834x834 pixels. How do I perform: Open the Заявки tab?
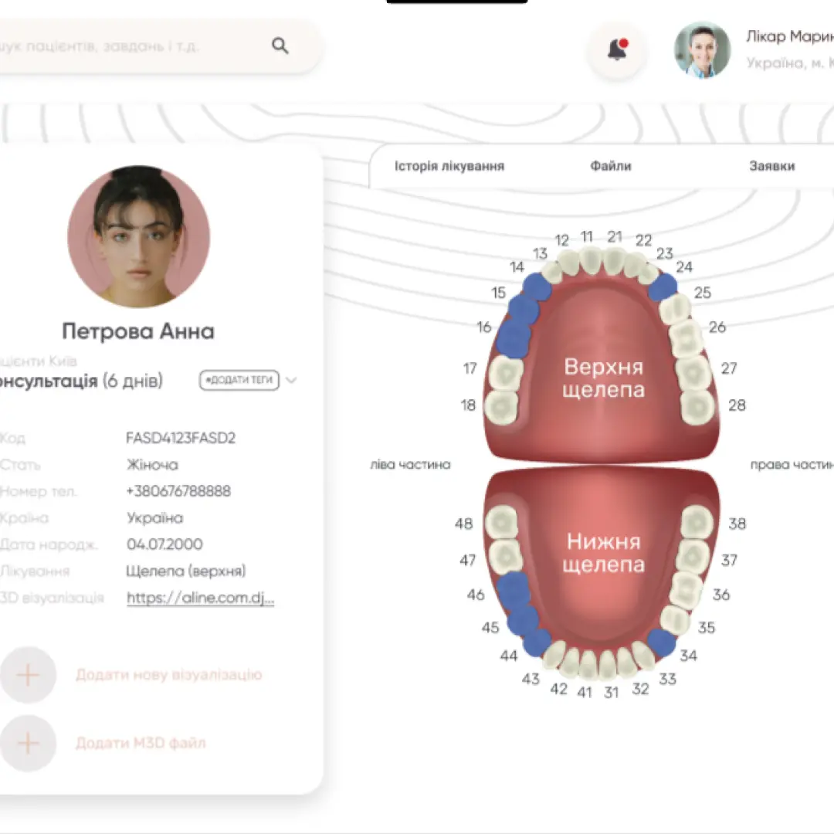(771, 166)
